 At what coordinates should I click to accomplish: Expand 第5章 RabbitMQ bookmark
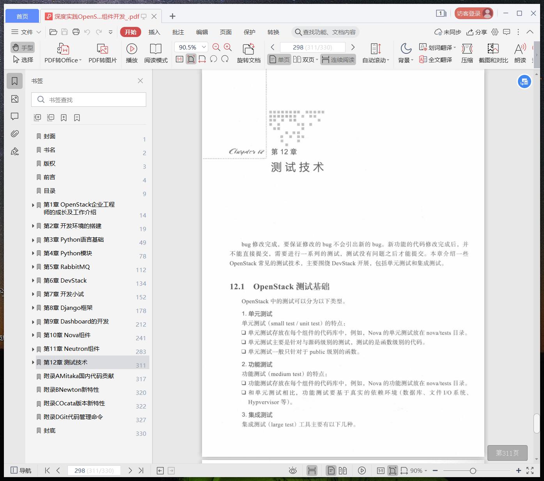click(33, 267)
